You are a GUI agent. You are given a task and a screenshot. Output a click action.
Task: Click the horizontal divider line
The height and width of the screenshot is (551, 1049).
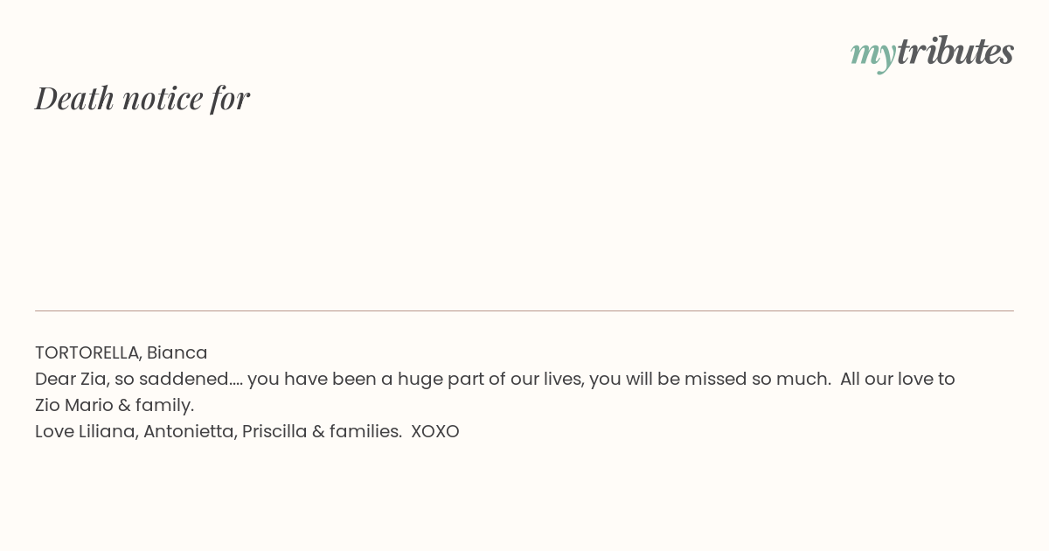[524, 310]
